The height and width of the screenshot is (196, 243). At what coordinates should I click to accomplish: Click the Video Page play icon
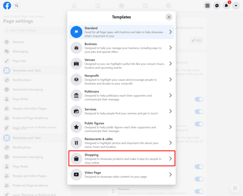pyautogui.click(x=76, y=174)
